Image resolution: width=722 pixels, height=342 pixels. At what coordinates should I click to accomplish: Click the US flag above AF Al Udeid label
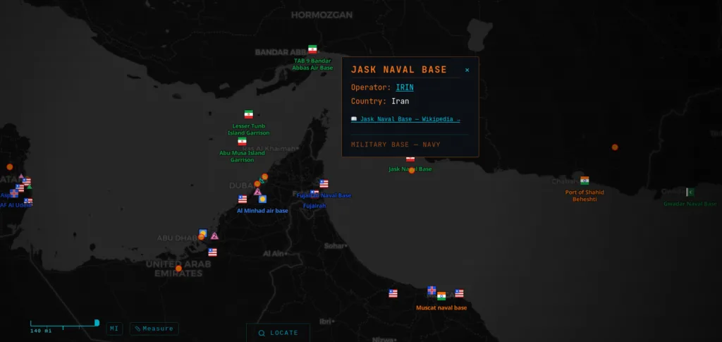point(28,201)
